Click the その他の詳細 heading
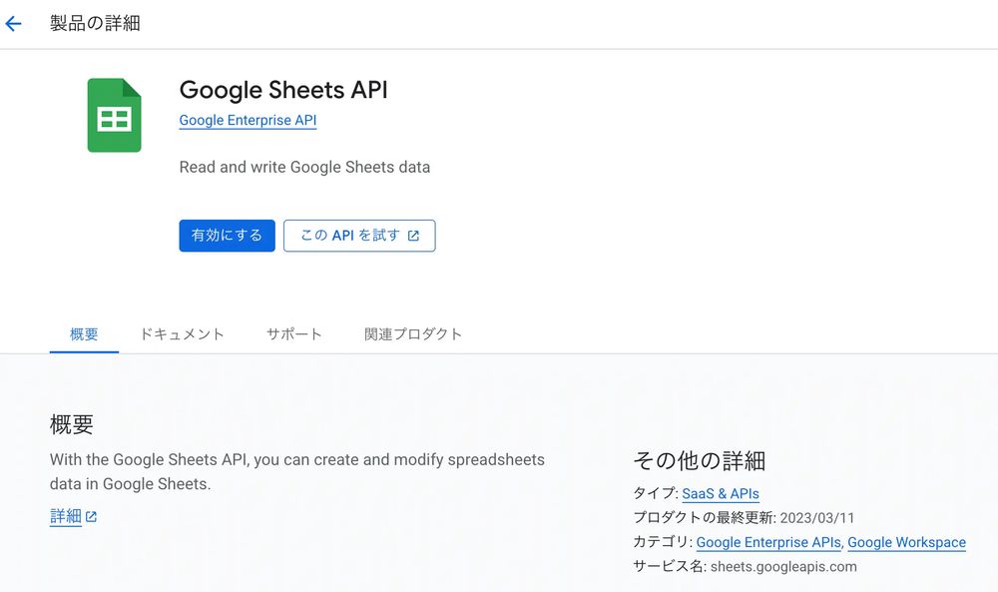Screen dimensions: 998x592 pyautogui.click(x=699, y=460)
